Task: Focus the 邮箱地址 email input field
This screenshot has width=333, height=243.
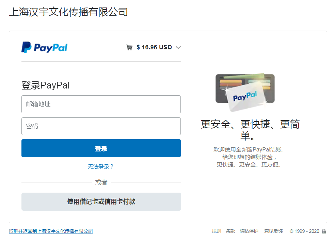Action: [101, 104]
